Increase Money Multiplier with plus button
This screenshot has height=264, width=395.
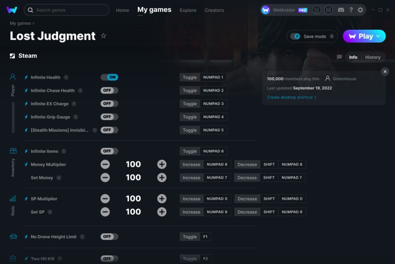pos(162,165)
